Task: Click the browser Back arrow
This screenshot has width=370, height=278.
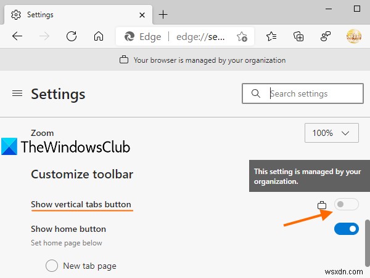Action: tap(17, 36)
